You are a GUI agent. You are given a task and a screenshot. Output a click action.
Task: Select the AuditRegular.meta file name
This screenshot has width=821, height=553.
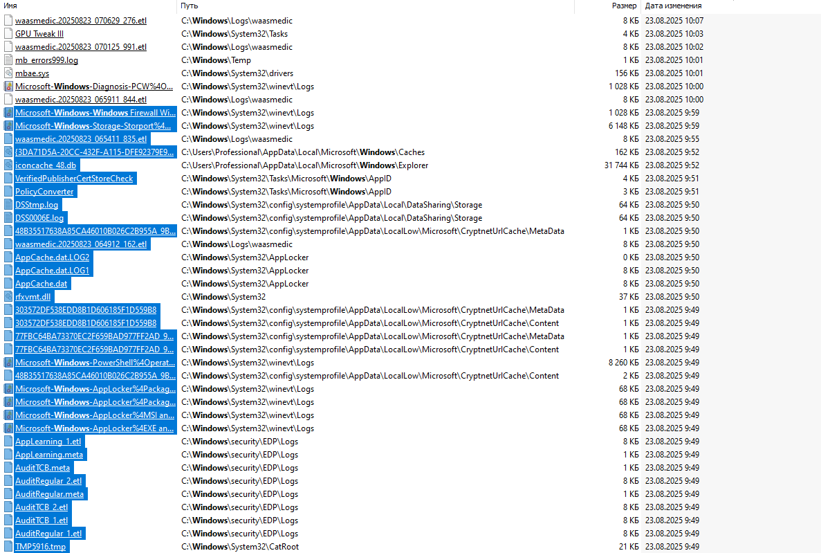click(49, 493)
